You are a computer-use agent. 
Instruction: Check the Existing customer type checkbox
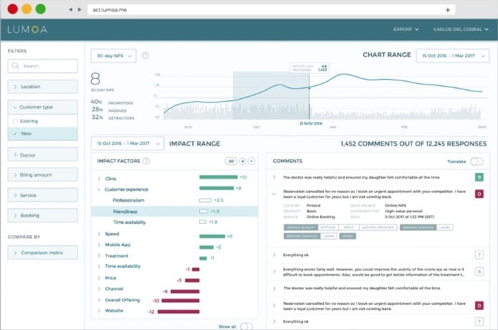(x=15, y=121)
